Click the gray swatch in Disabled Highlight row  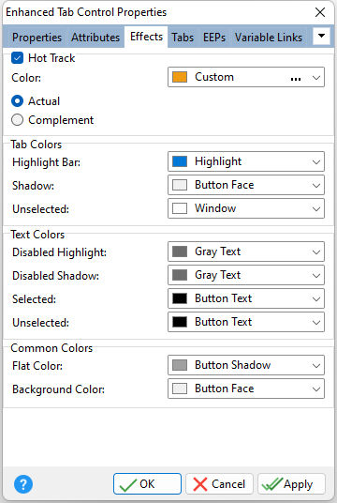coord(180,251)
